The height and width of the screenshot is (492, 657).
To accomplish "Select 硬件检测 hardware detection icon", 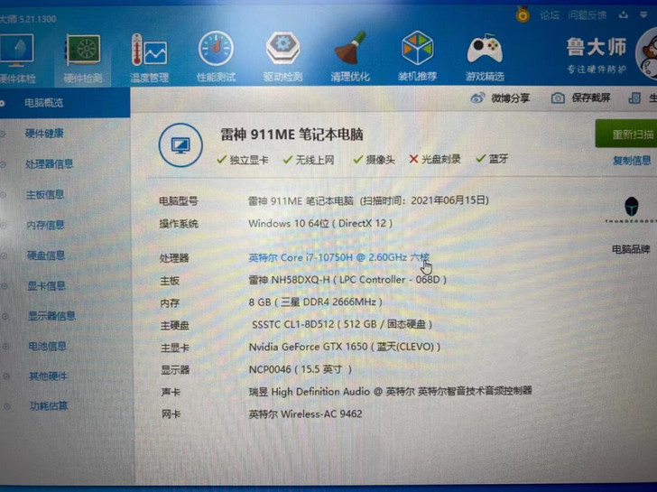I will [x=83, y=51].
